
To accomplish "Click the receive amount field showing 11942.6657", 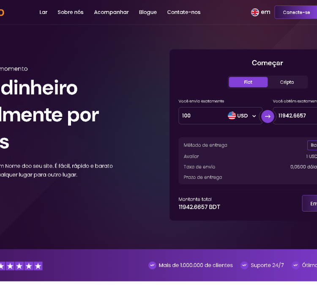I will coord(295,116).
